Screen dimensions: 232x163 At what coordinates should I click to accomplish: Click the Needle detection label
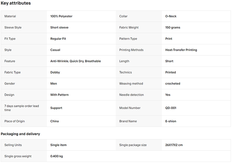point(131,95)
